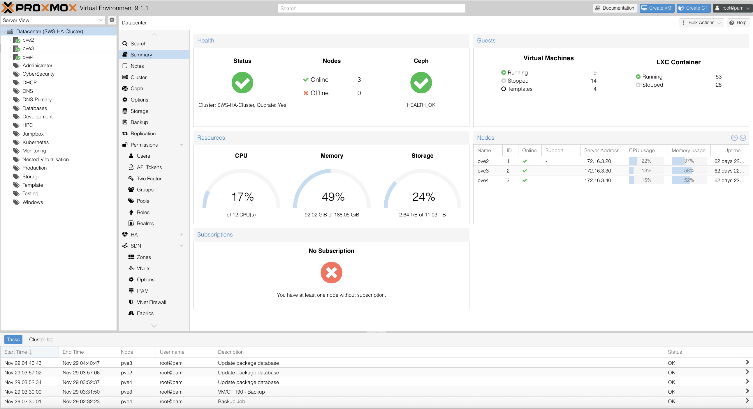Open the VNet Firewall shield item
This screenshot has width=753, height=409.
pyautogui.click(x=151, y=302)
